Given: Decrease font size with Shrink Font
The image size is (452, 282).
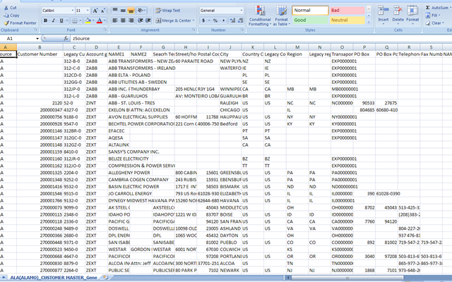Looking at the screenshot, I should (x=103, y=11).
